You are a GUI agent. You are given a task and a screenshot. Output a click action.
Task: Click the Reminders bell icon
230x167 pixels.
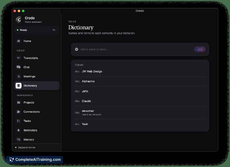coord(18,130)
